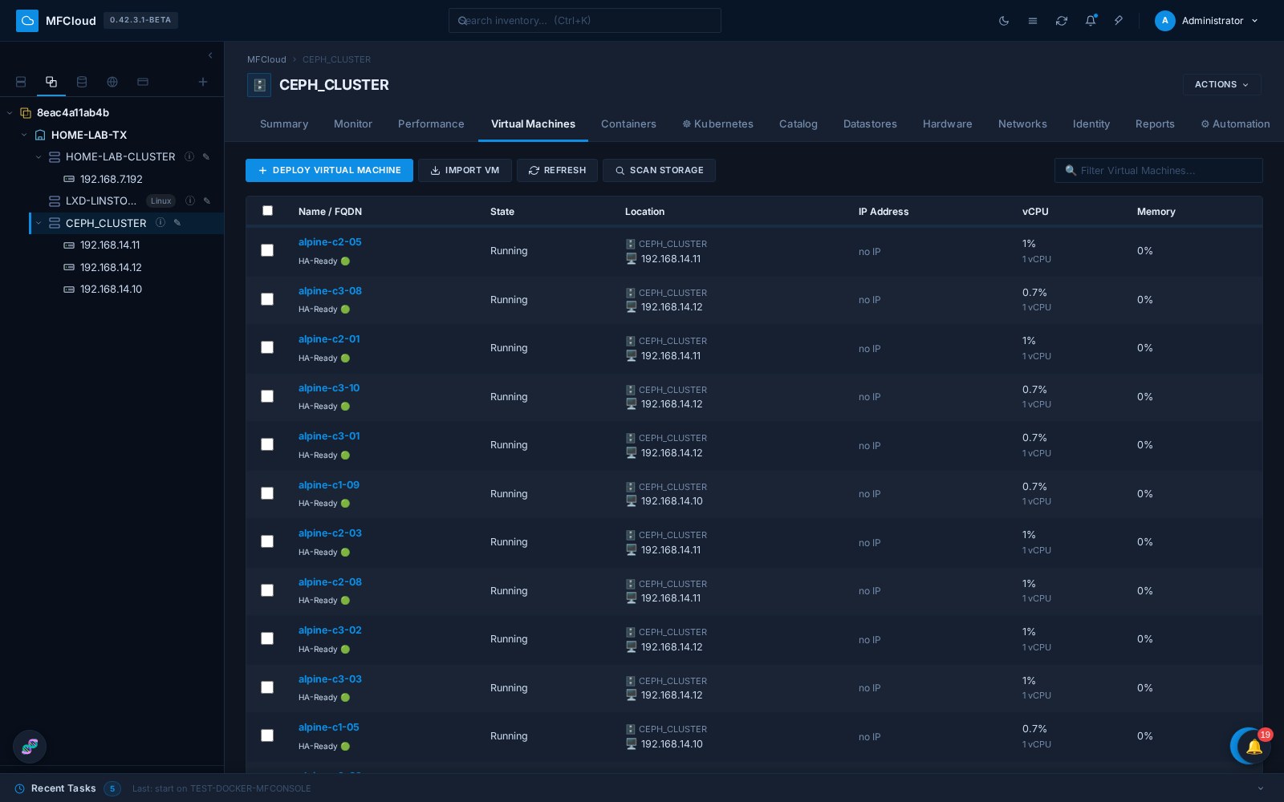1284x802 pixels.
Task: Click the assistant icon bottom left
Action: coord(30,747)
